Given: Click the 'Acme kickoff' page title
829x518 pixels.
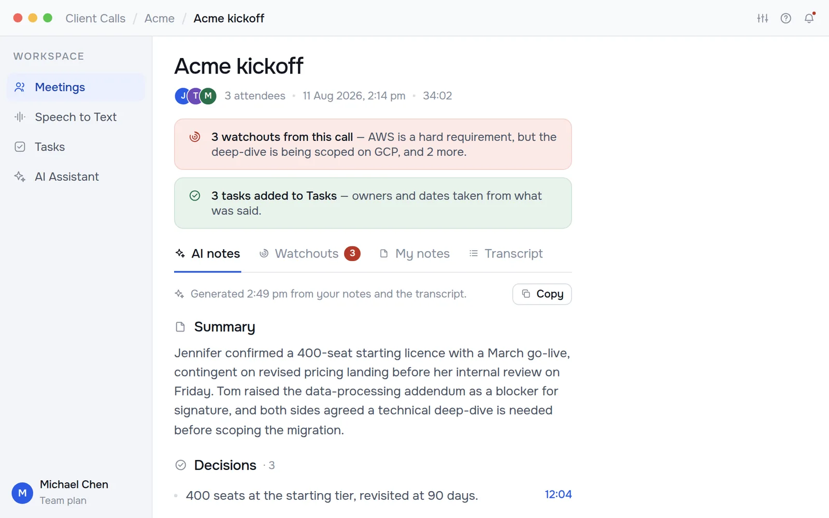Looking at the screenshot, I should (x=239, y=66).
